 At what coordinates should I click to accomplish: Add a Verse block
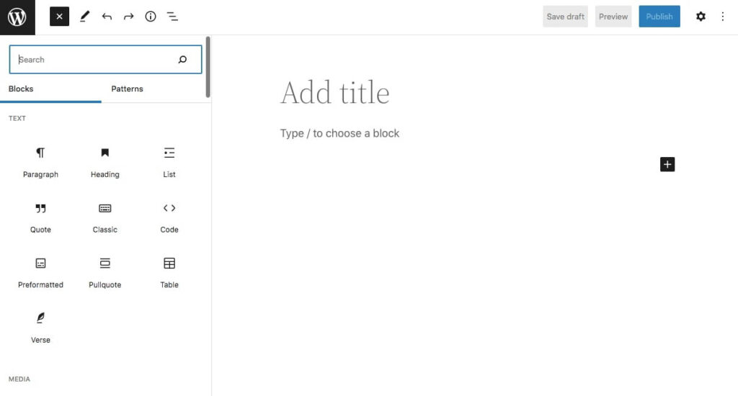click(40, 326)
